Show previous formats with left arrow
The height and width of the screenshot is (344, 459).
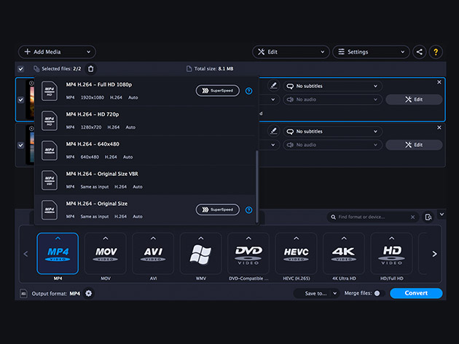[25, 254]
